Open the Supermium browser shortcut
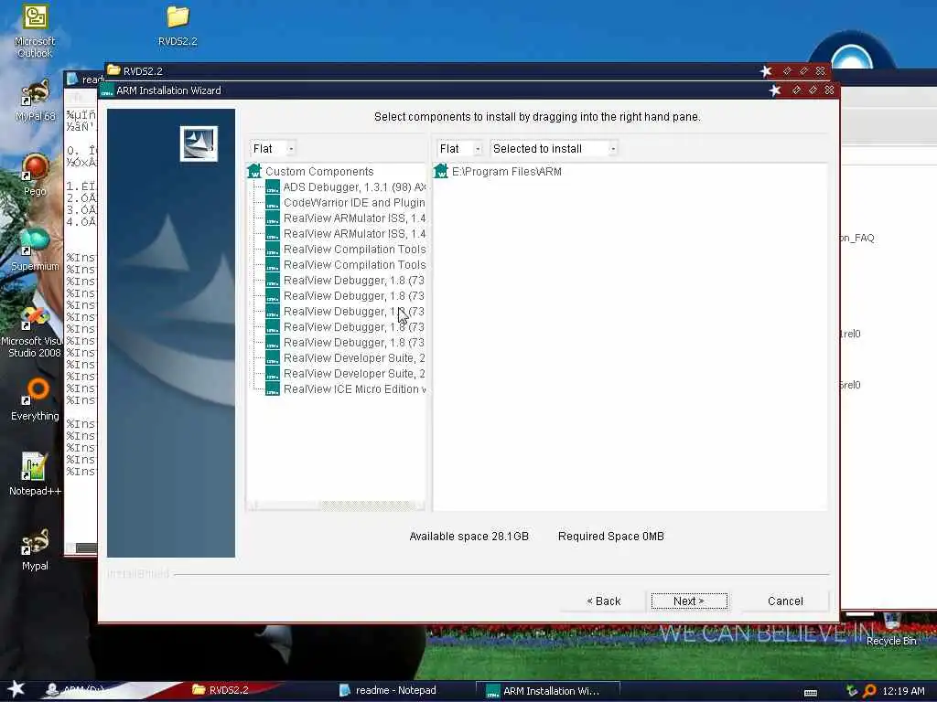 pos(35,250)
